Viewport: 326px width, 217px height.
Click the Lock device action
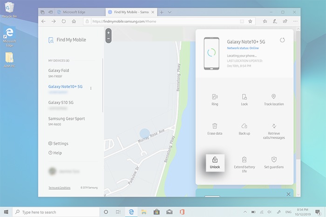click(x=244, y=100)
